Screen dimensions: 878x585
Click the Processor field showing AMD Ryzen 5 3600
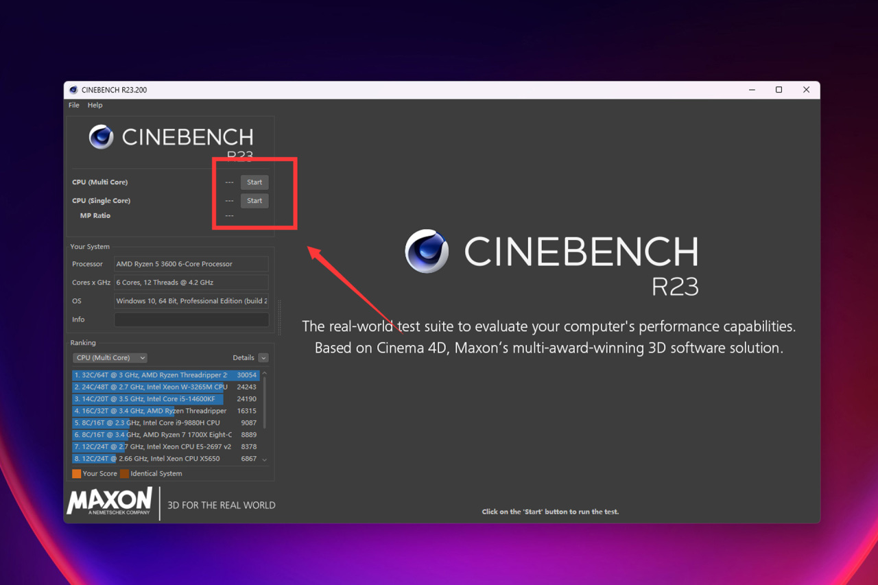(x=191, y=264)
